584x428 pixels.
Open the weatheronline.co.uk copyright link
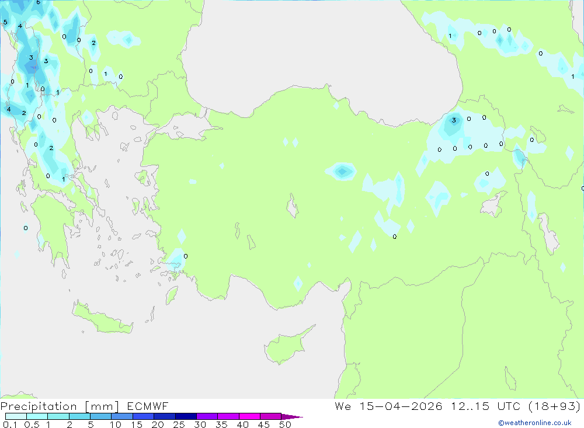[535, 423]
